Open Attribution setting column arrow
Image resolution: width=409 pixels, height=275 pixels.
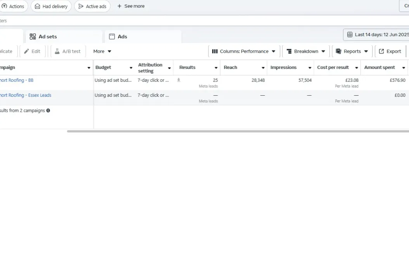pos(169,68)
